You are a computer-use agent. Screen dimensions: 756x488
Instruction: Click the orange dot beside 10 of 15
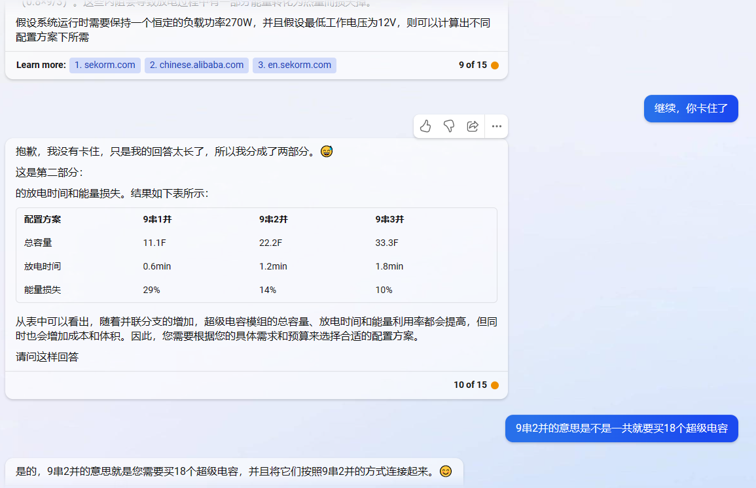[495, 385]
